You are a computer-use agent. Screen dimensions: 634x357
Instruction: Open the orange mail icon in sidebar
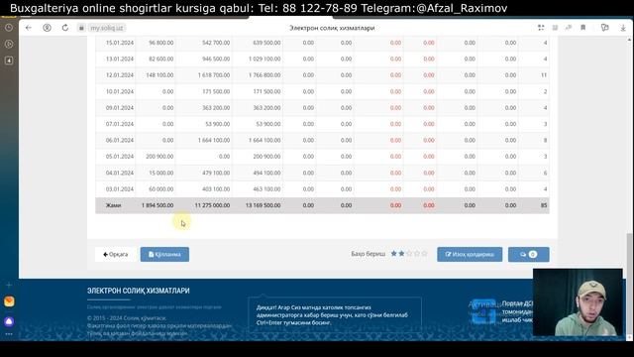tap(9, 301)
